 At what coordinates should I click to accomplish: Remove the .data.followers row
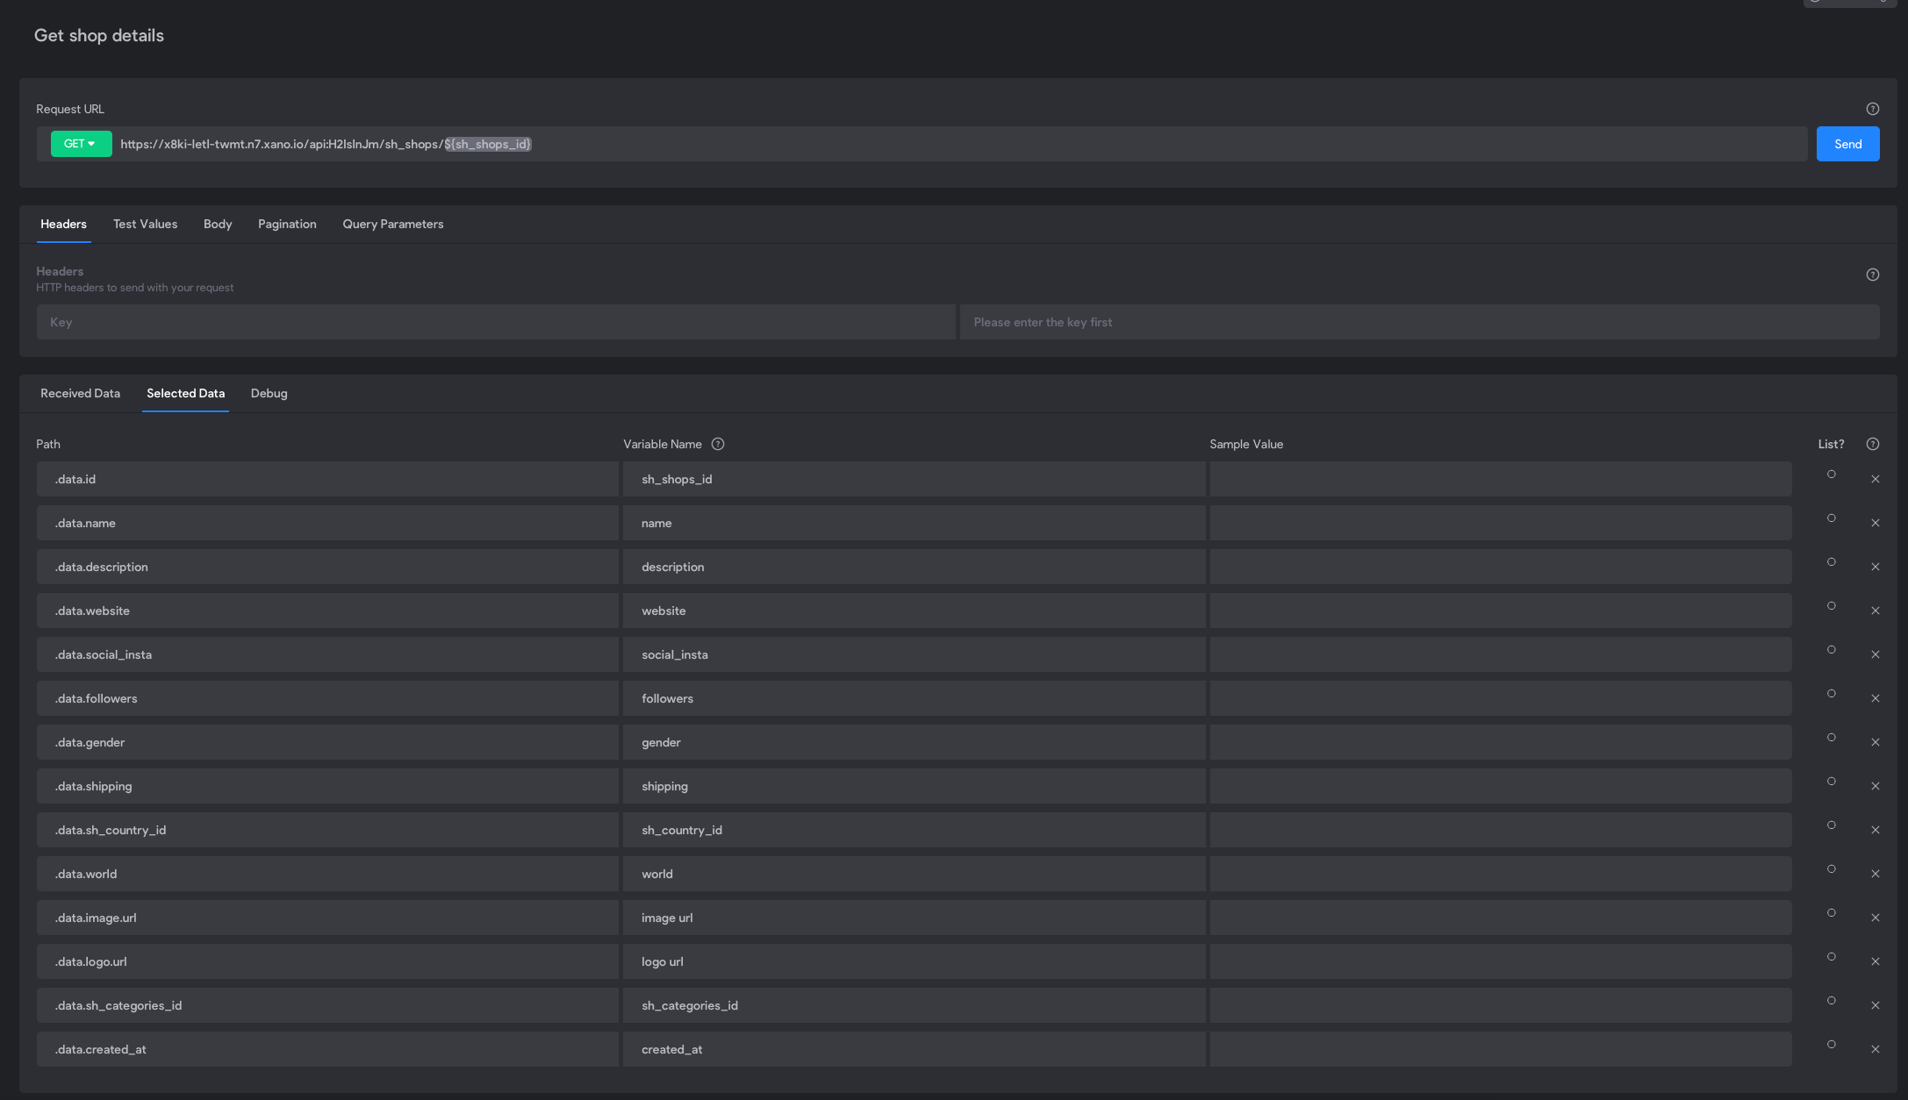pos(1875,698)
